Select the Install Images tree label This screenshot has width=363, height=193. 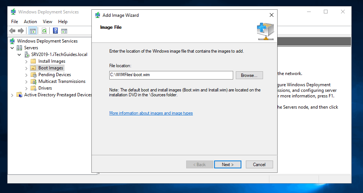(x=52, y=61)
